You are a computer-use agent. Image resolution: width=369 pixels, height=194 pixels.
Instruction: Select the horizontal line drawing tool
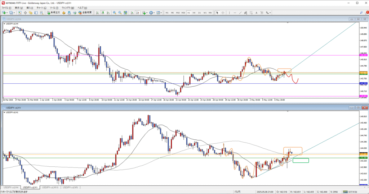tap(235, 13)
